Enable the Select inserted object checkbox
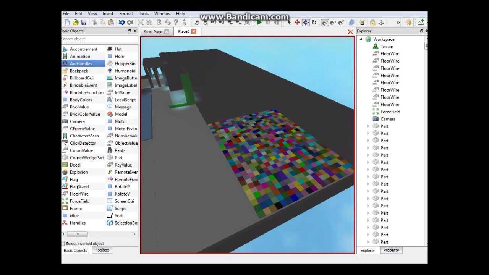The width and height of the screenshot is (489, 275). click(63, 243)
